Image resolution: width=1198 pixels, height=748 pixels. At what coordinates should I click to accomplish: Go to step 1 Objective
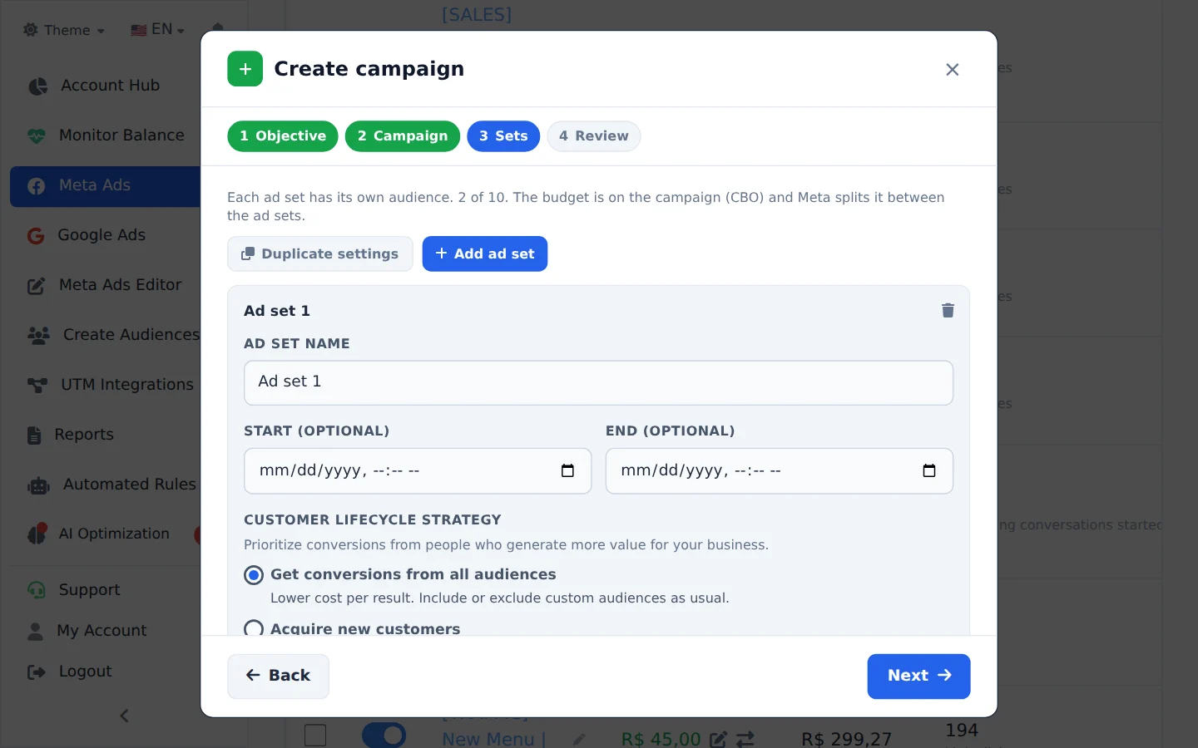283,136
